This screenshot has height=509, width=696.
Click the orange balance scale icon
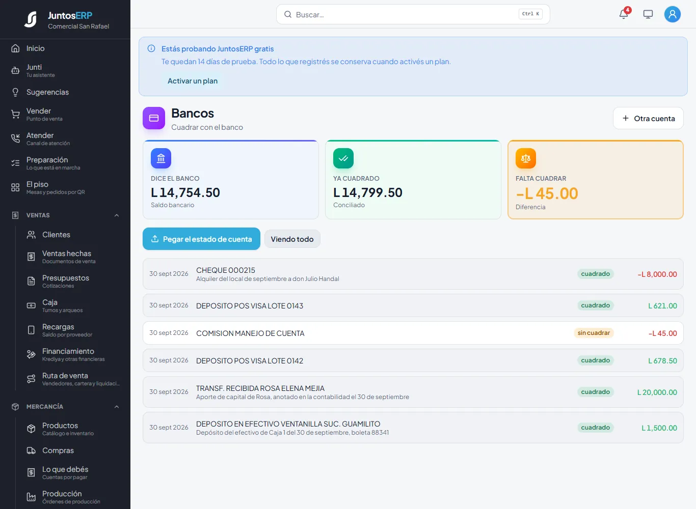click(526, 158)
